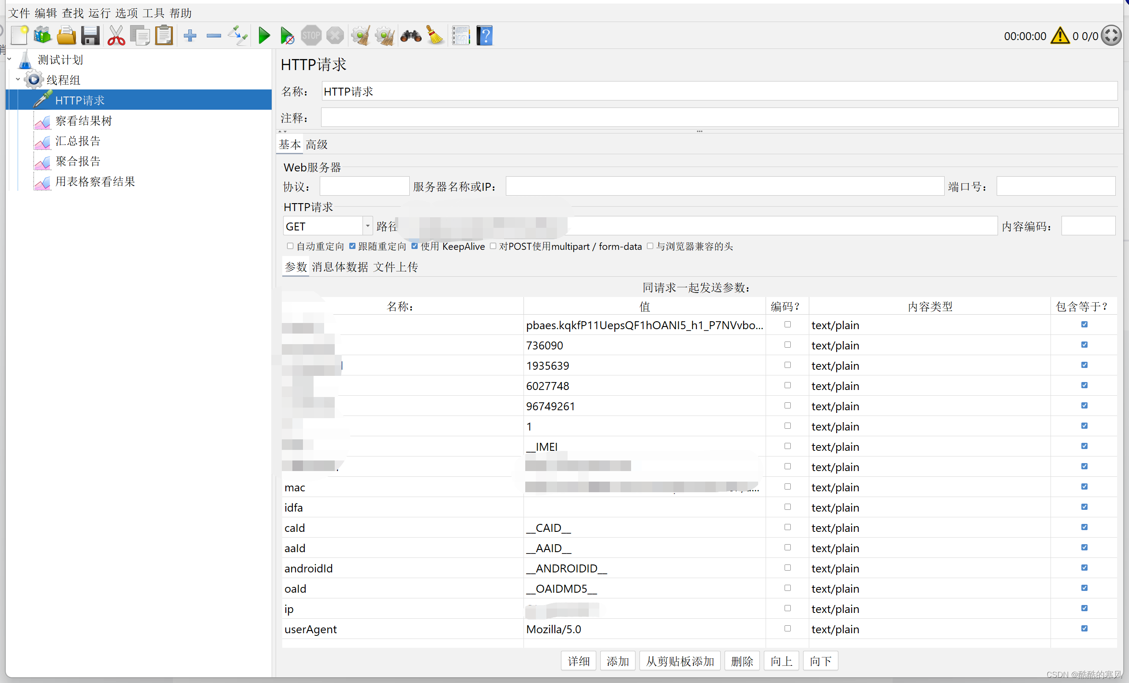This screenshot has width=1129, height=683.
Task: Click the 服务器名称或IP input field
Action: point(725,186)
